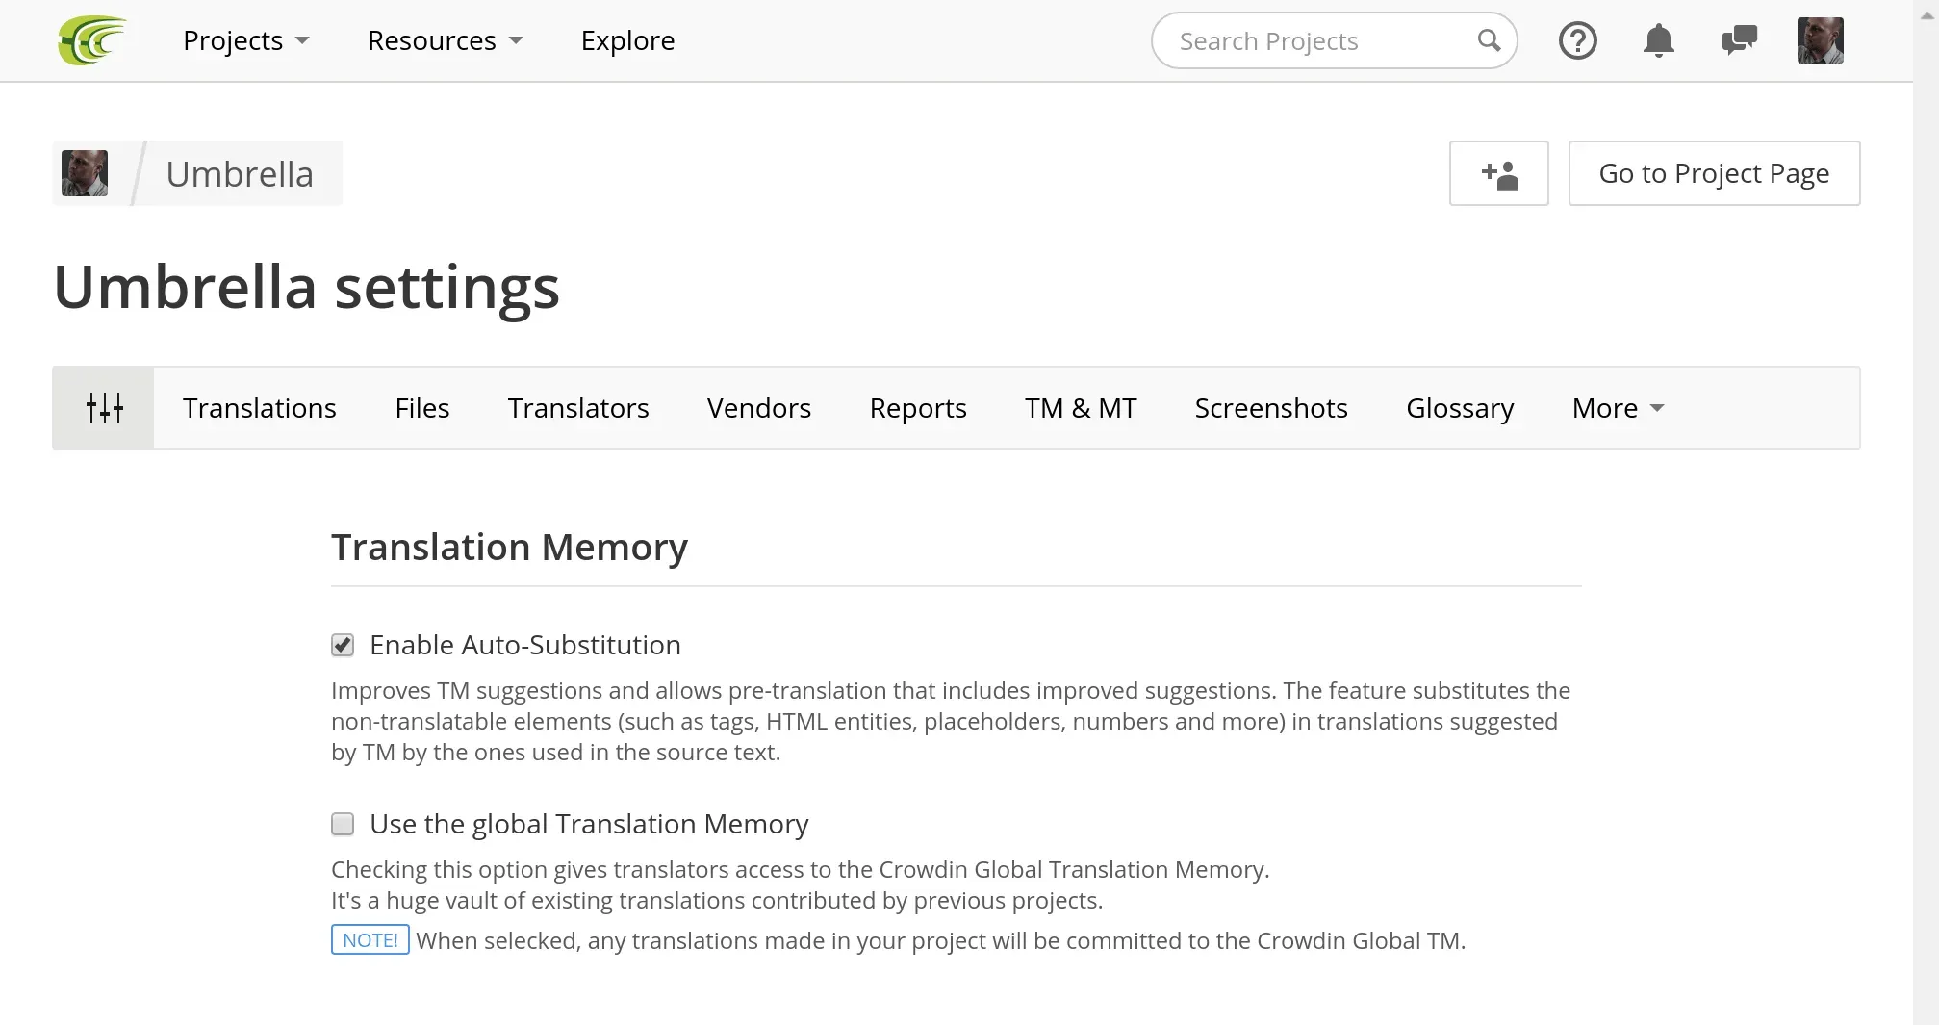Switch to the Translations tab
This screenshot has height=1025, width=1939.
coord(260,408)
